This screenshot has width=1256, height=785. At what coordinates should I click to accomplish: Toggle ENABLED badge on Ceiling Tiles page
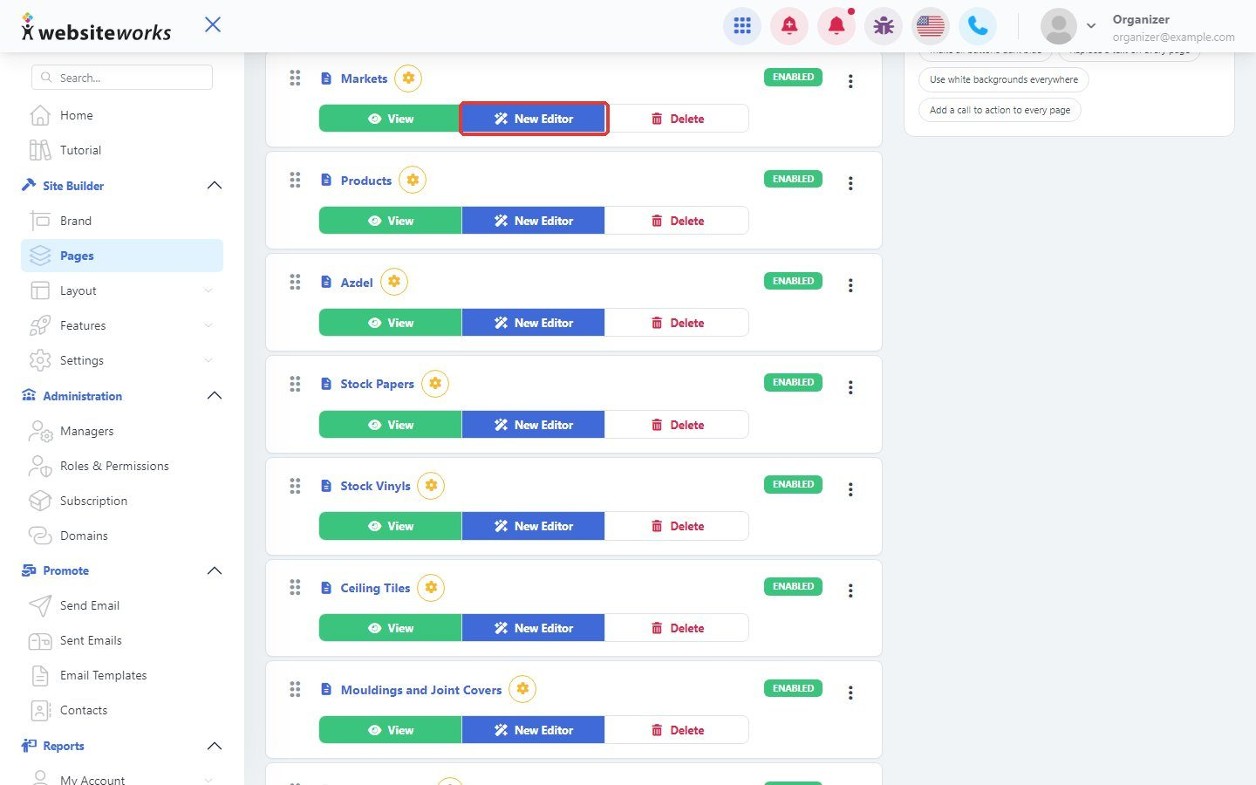point(793,586)
